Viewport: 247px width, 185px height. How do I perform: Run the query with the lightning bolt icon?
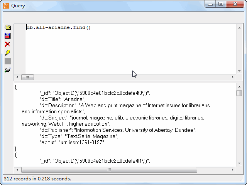pos(7,53)
